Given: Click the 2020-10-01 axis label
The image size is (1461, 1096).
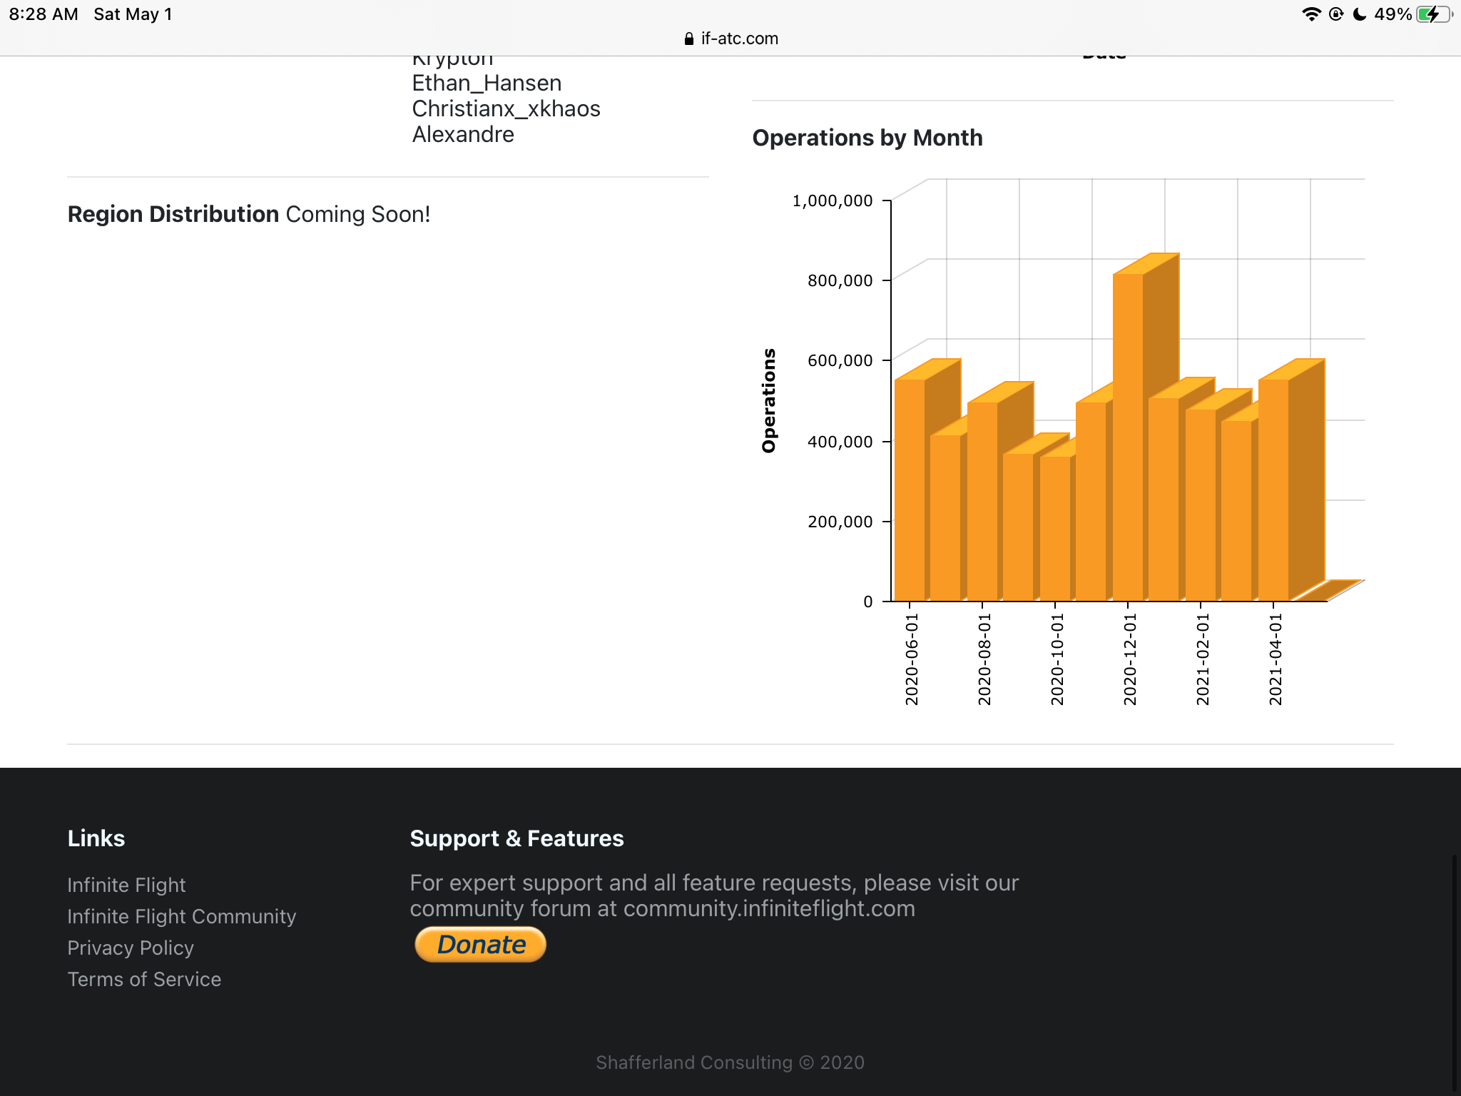Looking at the screenshot, I should tap(1057, 659).
